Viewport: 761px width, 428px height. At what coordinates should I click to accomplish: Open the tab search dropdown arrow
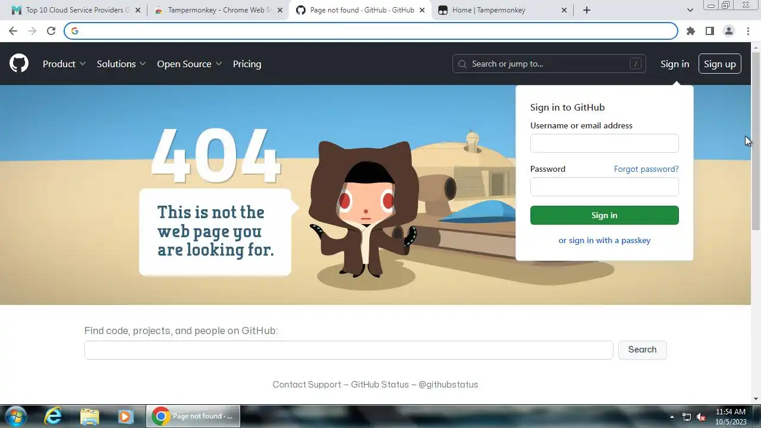(690, 10)
